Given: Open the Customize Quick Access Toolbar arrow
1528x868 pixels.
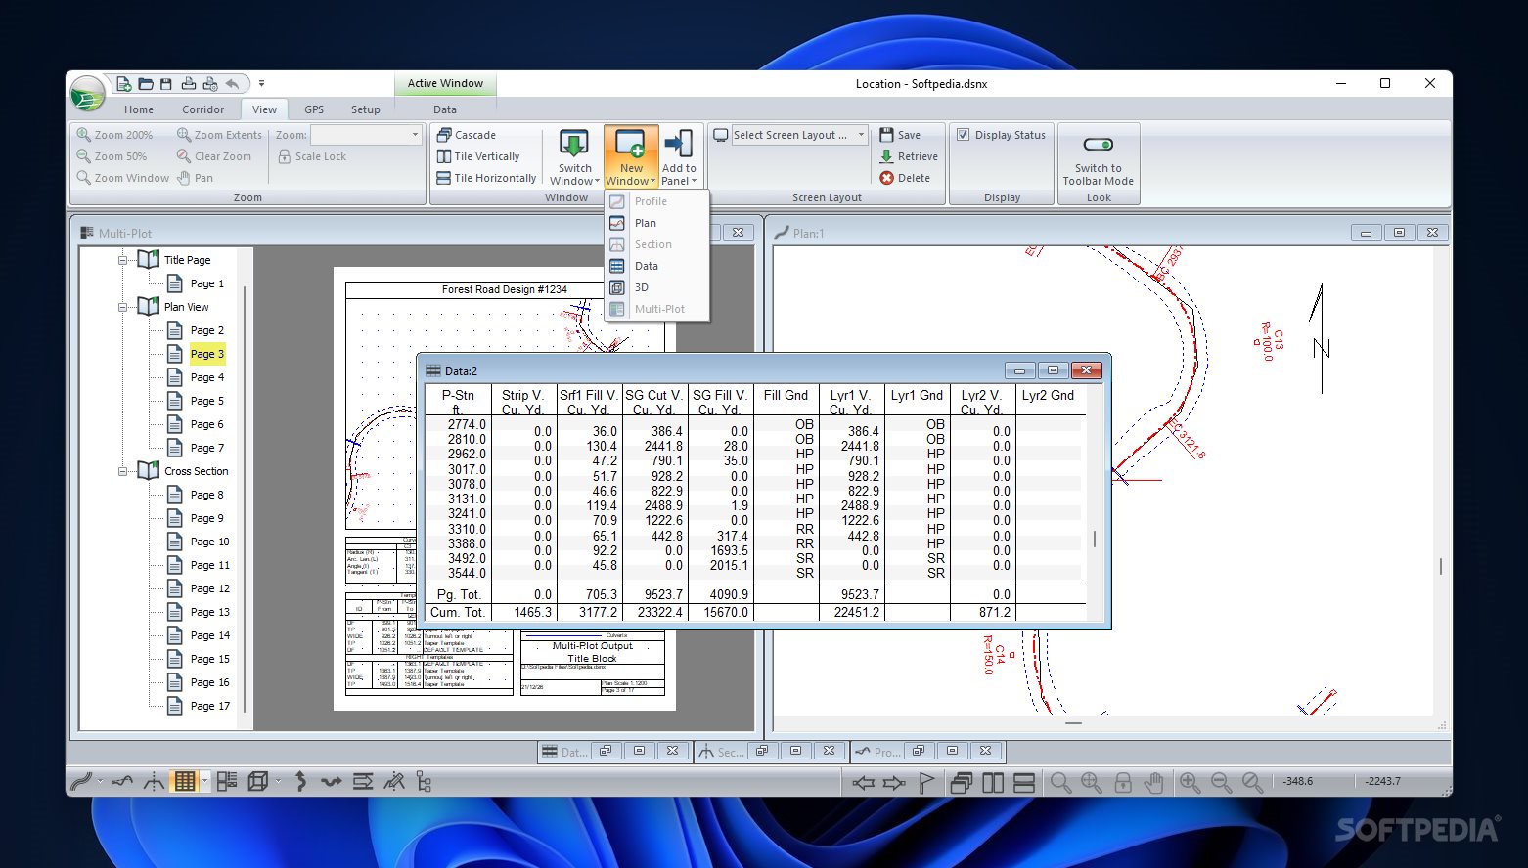Looking at the screenshot, I should tap(261, 84).
